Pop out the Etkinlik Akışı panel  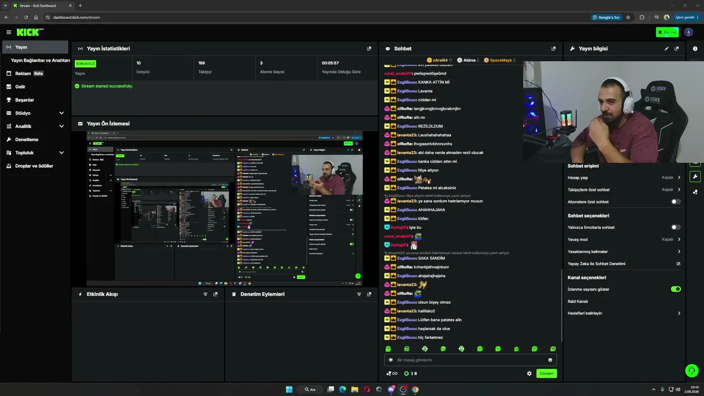click(x=215, y=294)
